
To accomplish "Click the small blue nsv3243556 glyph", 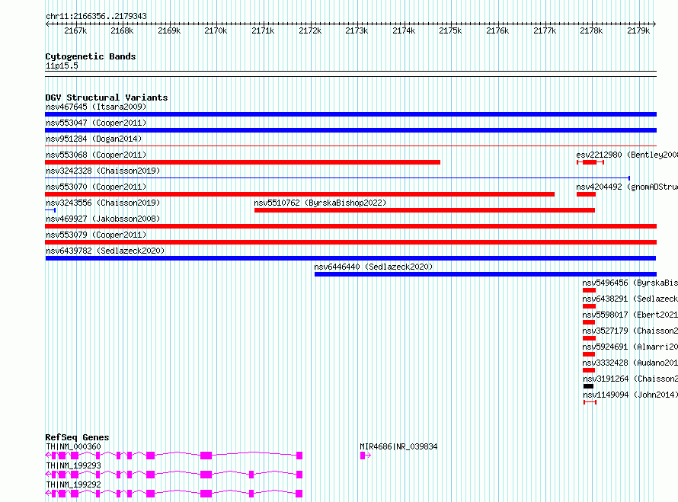I will click(x=50, y=210).
